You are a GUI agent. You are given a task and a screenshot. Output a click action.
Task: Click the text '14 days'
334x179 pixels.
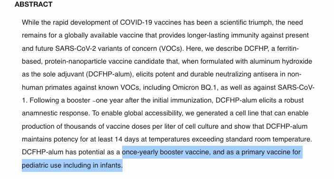tap(124, 139)
